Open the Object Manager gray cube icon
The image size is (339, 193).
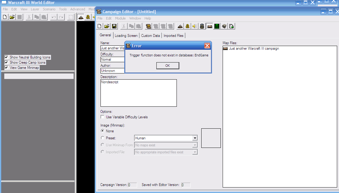pos(224,26)
